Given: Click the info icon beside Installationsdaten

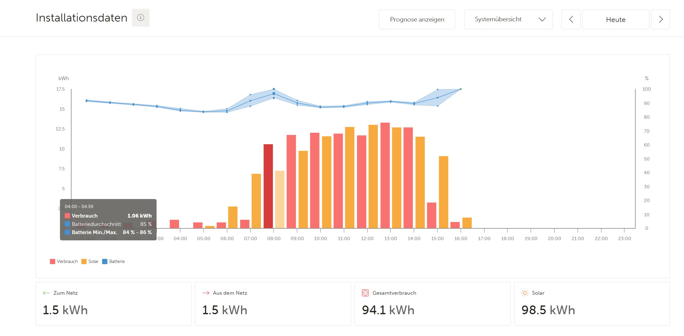Looking at the screenshot, I should coord(141,18).
